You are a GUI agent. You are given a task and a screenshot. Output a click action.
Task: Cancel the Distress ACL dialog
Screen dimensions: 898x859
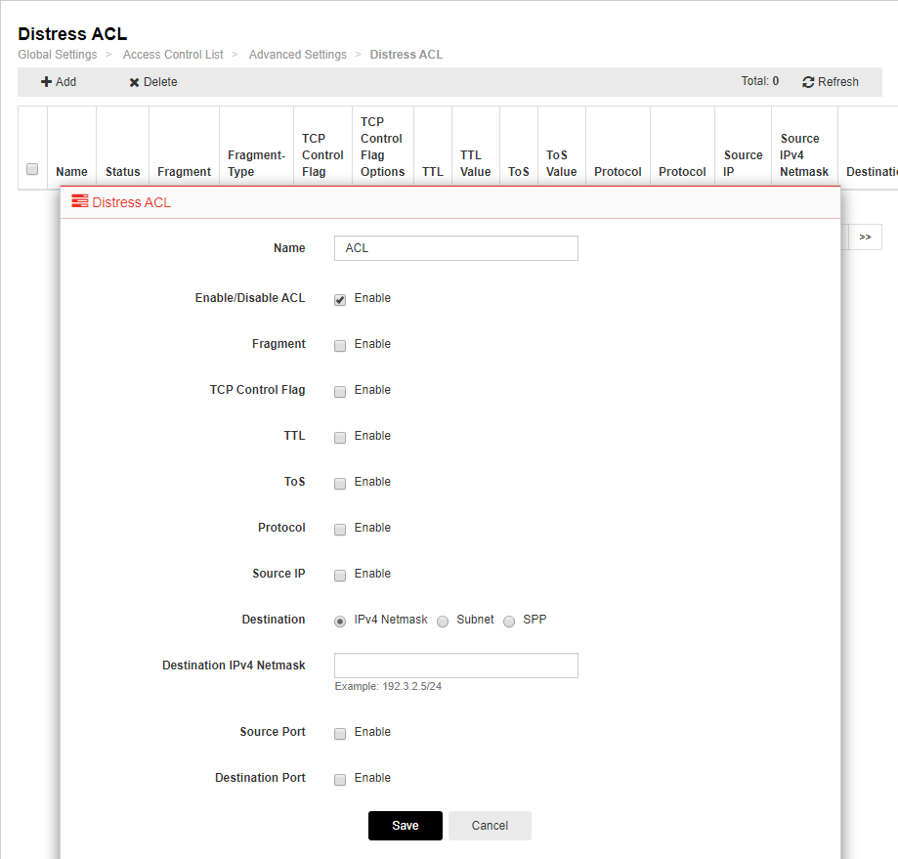tap(489, 825)
